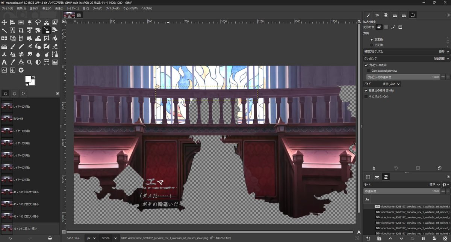Select the Bucket Fill tool
Screen dimensions: 451x242
point(55,38)
